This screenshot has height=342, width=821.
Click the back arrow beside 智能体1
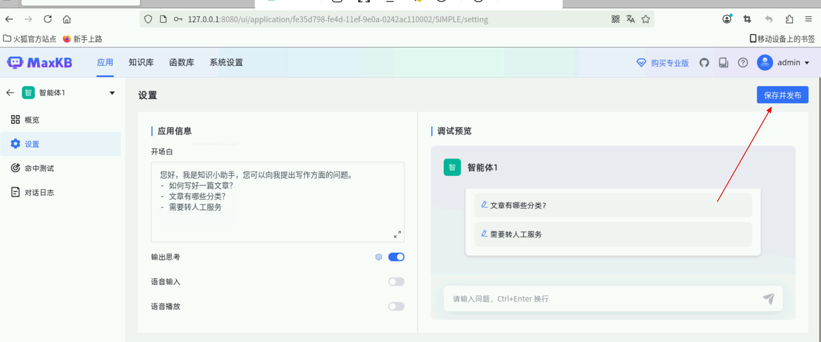10,93
